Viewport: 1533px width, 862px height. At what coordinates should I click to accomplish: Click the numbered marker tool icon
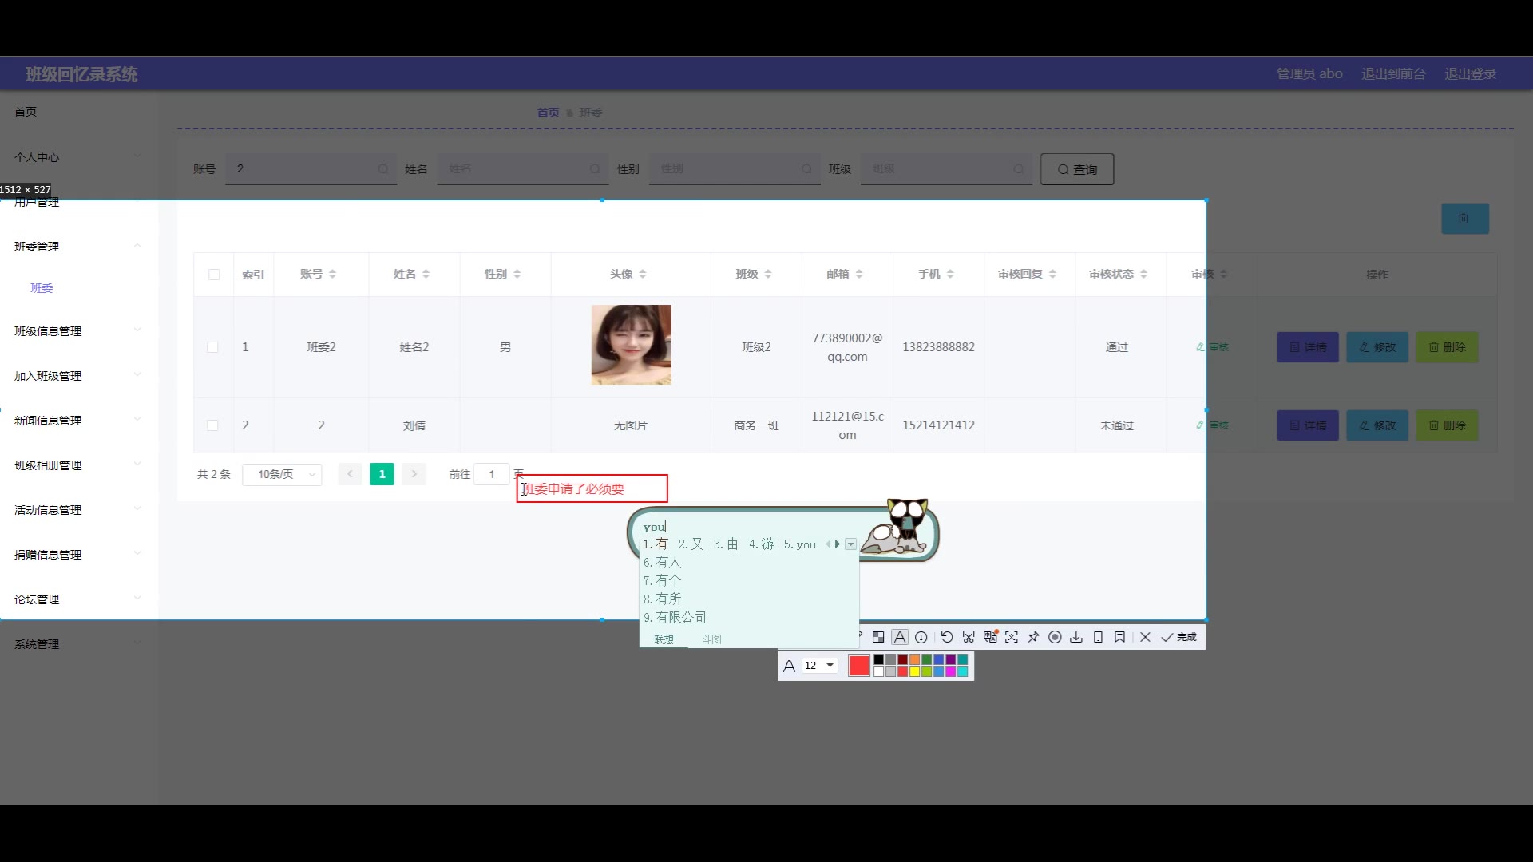(921, 637)
